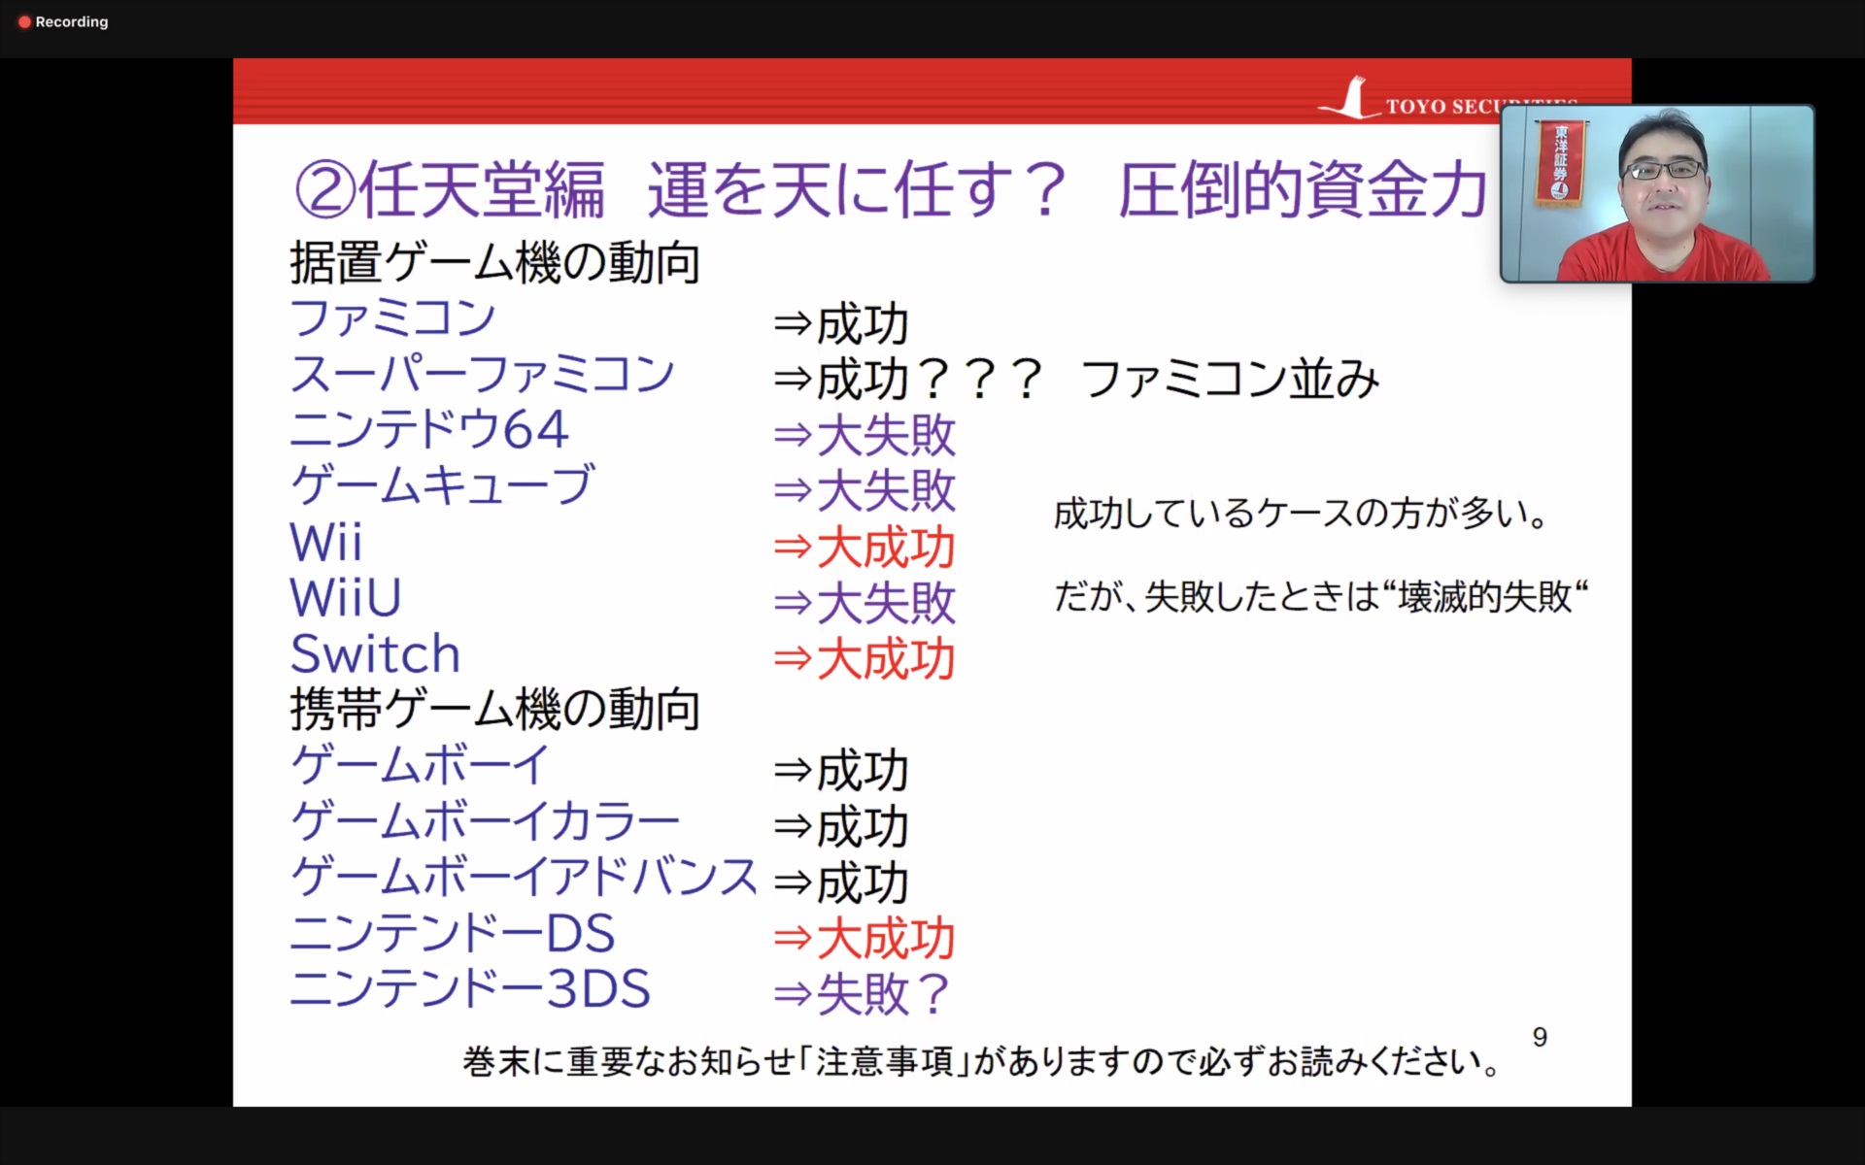
Task: Click the red Recording indicator dot
Action: pyautogui.click(x=24, y=21)
